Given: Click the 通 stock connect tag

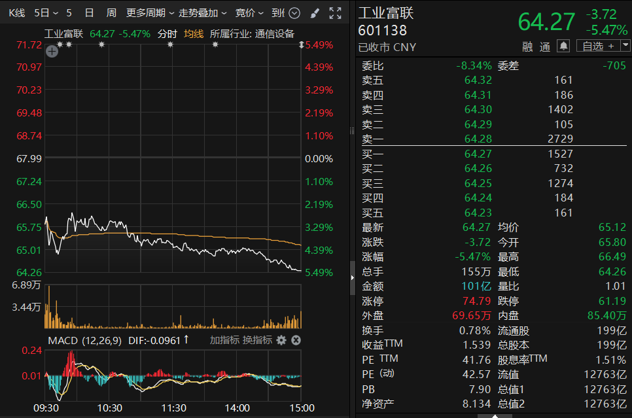Looking at the screenshot, I should tap(545, 47).
